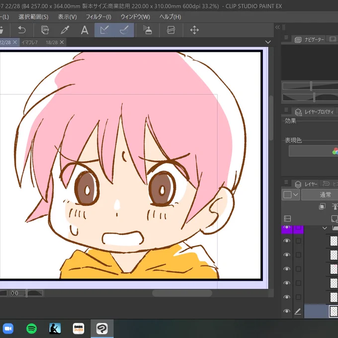Open the ウィンドウ(W) menu
Image resolution: width=338 pixels, height=338 pixels.
(x=135, y=17)
